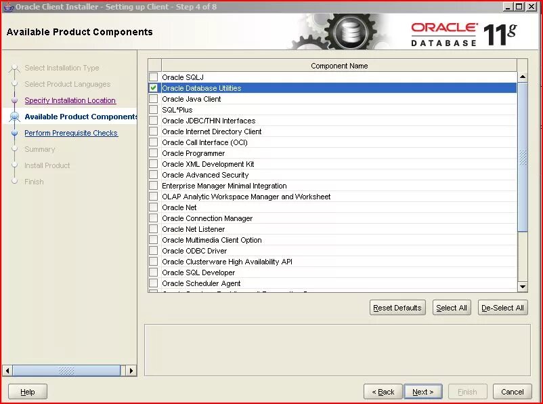Tick Oracle Clusterware High Availability API checkbox
Screen dimensions: 543x404
(154, 262)
